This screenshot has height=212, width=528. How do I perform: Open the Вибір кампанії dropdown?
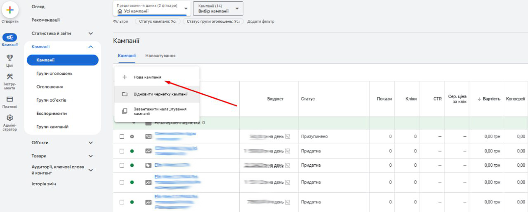pos(218,9)
